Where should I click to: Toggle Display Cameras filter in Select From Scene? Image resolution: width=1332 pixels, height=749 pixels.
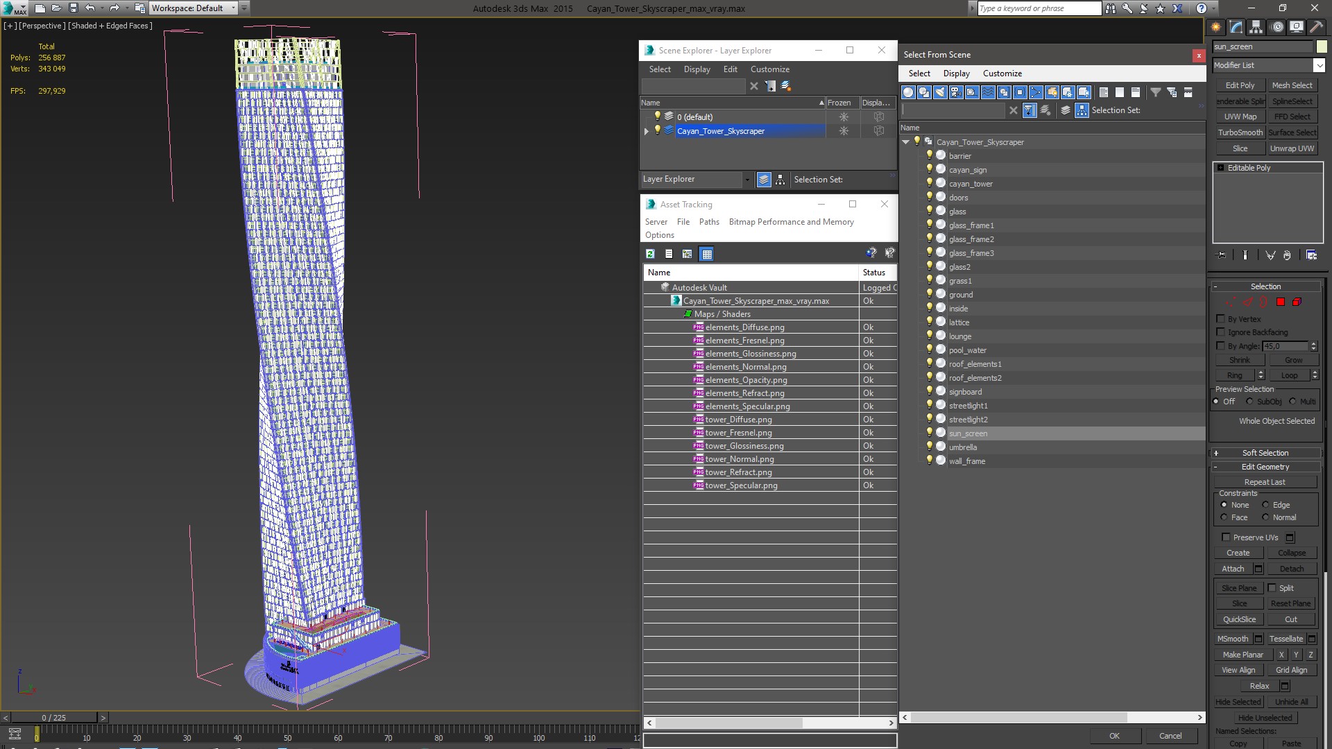(x=956, y=92)
